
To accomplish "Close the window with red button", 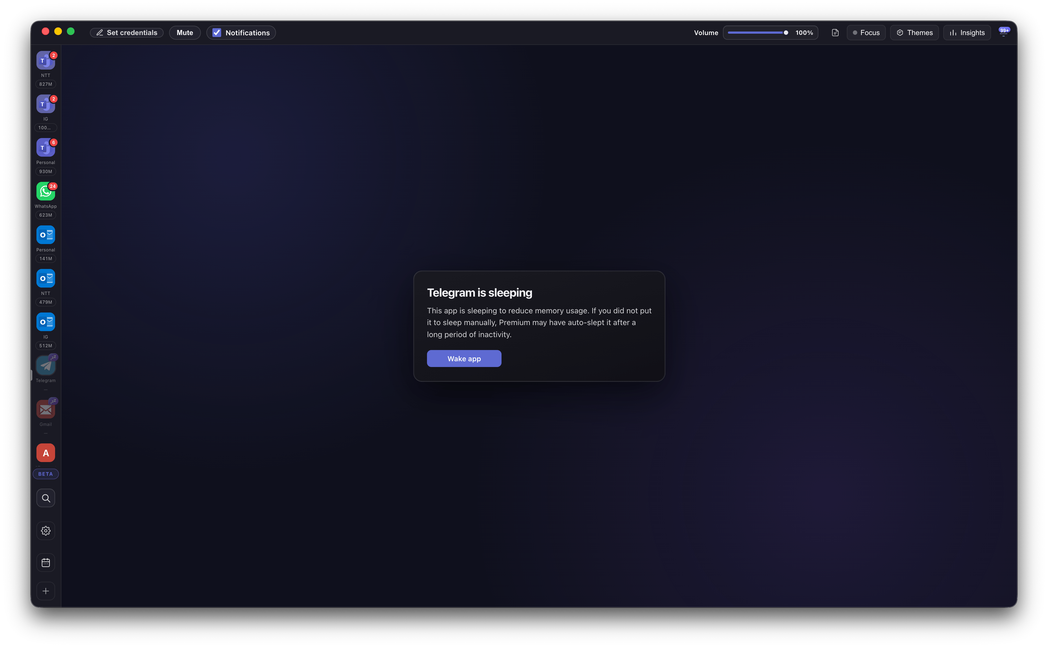I will 45,31.
